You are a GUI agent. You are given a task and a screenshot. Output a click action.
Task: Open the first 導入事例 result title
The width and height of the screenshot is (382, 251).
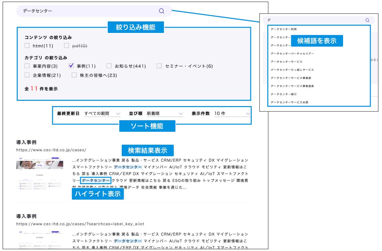pos(26,142)
